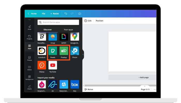The image size is (181, 103).
Task: Click the Page 1 / 1 indicator
Action: pos(145,89)
